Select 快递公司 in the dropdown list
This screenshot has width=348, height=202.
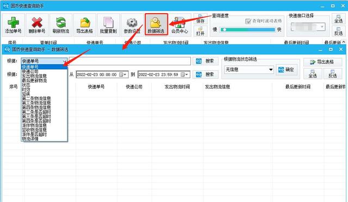(30, 71)
